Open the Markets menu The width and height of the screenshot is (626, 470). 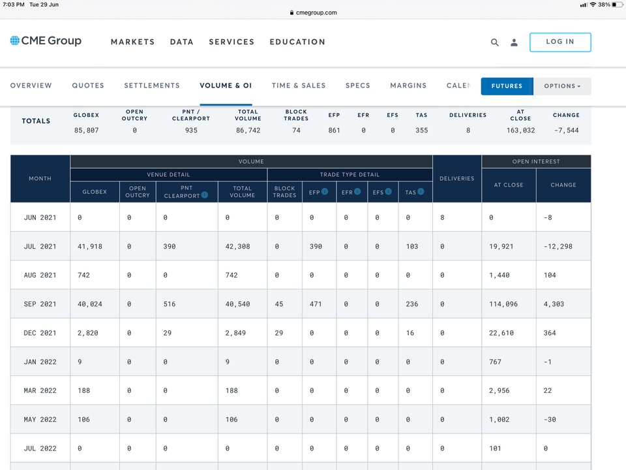coord(132,42)
